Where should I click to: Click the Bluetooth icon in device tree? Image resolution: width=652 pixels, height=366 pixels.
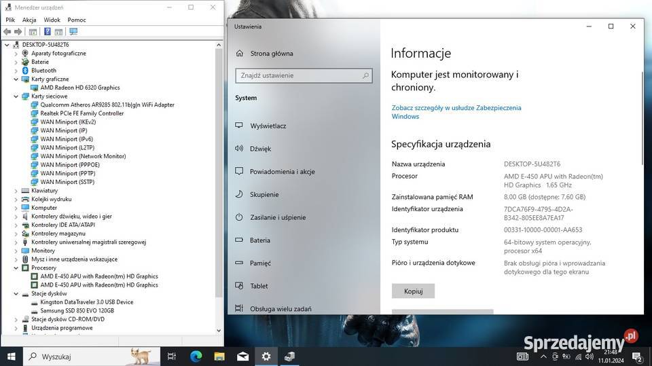pos(25,71)
